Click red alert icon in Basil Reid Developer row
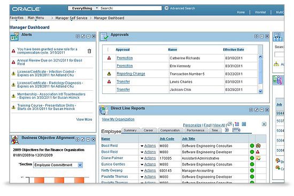This screenshot has width=294, height=196. [x=258, y=152]
